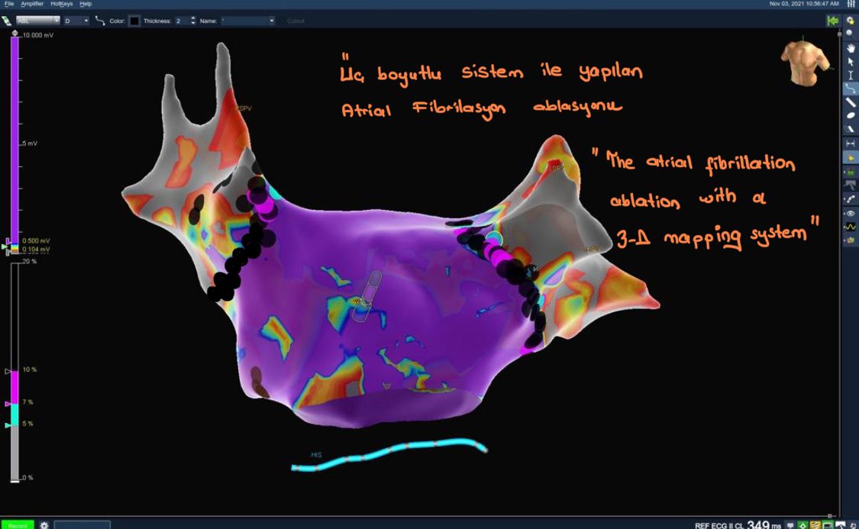This screenshot has height=529, width=859.
Task: Toggle the eye visibility icon
Action: coord(851,213)
